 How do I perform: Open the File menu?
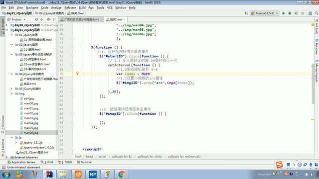pos(3,8)
